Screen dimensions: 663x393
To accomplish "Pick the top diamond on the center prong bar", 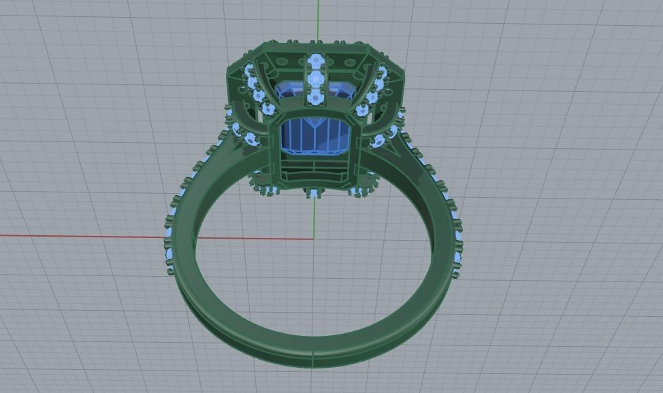I will click(315, 61).
